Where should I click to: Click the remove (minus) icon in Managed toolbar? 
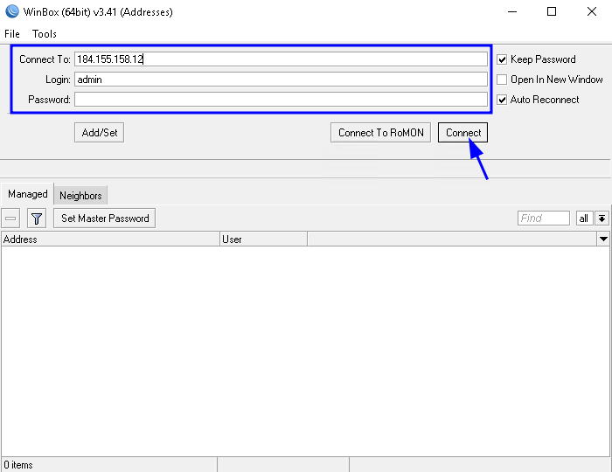(10, 219)
